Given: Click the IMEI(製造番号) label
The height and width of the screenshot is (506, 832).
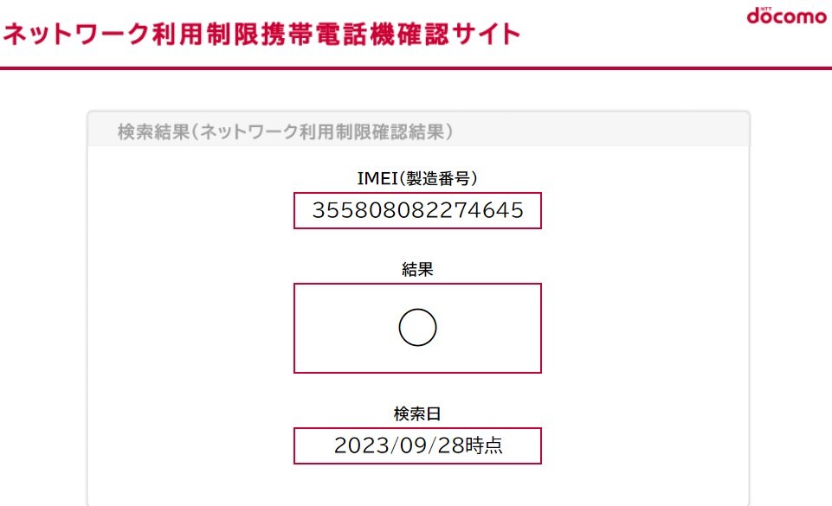Looking at the screenshot, I should click(417, 177).
